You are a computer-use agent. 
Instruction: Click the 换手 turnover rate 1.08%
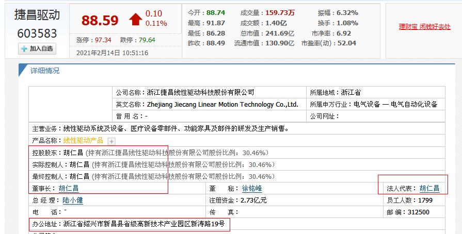[347, 23]
